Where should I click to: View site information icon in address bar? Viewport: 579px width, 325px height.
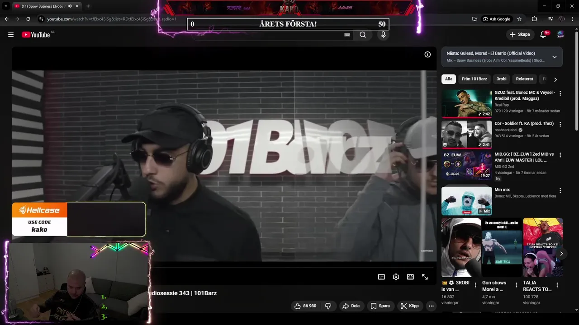tap(41, 19)
